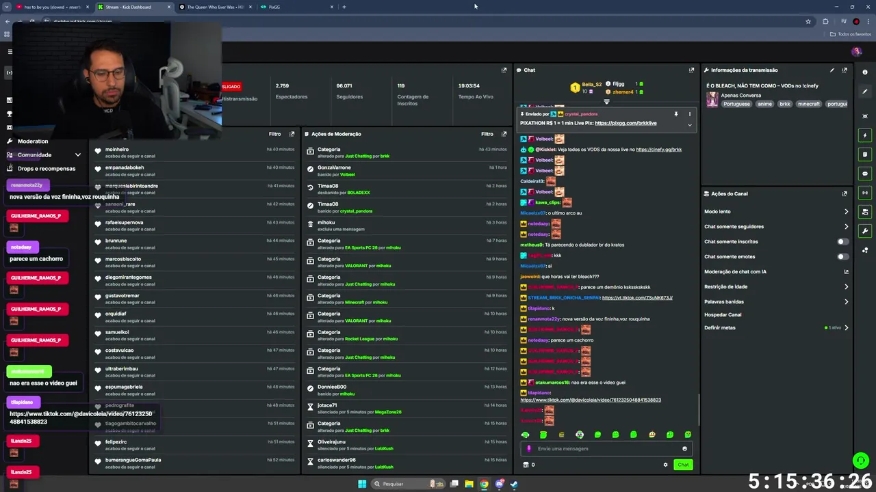Open File Explorer from the taskbar
Screen dimensions: 876x492
pos(469,484)
